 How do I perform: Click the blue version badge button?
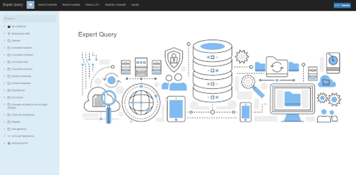click(342, 5)
